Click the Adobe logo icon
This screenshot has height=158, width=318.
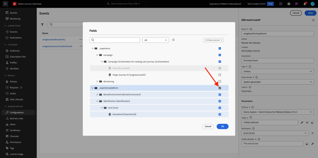[14, 4]
